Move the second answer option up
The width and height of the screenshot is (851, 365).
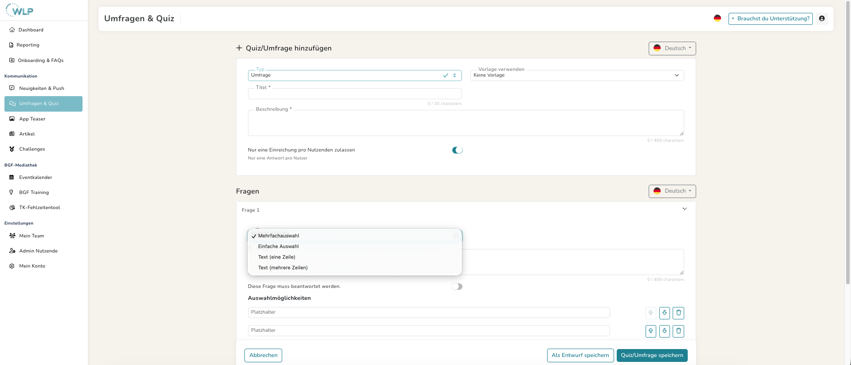[x=650, y=331]
